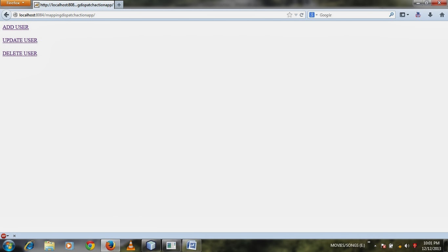448x252 pixels.
Task: Select the localhost mappingdispatchactionapp tab
Action: pos(74,5)
